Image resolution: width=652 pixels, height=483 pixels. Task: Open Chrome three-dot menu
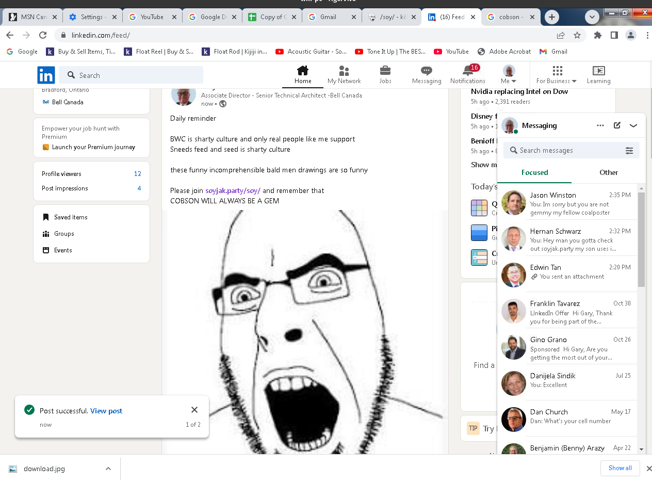[647, 35]
